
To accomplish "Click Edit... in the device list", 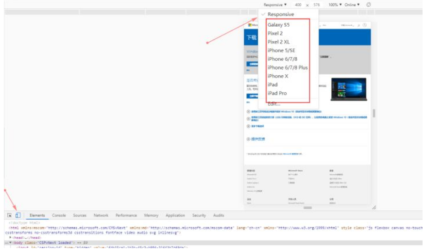I will pyautogui.click(x=274, y=103).
